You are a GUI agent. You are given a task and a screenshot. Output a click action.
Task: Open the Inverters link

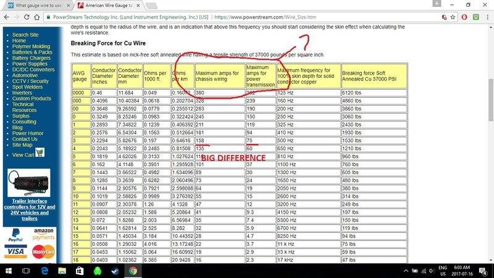22,93
